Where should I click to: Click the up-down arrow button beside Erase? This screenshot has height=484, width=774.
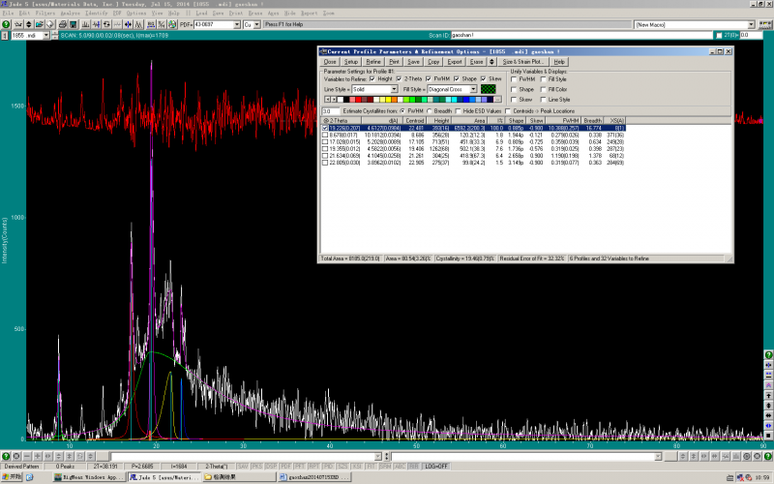pos(493,61)
